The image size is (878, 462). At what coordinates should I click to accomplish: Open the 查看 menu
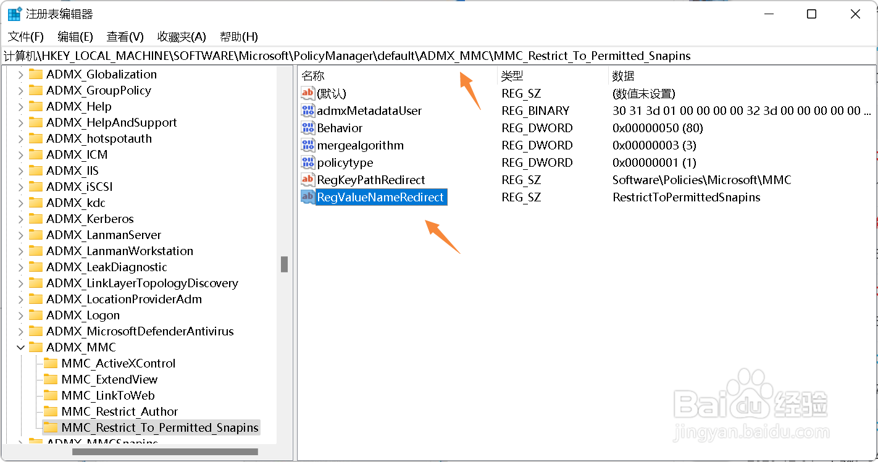(x=124, y=36)
